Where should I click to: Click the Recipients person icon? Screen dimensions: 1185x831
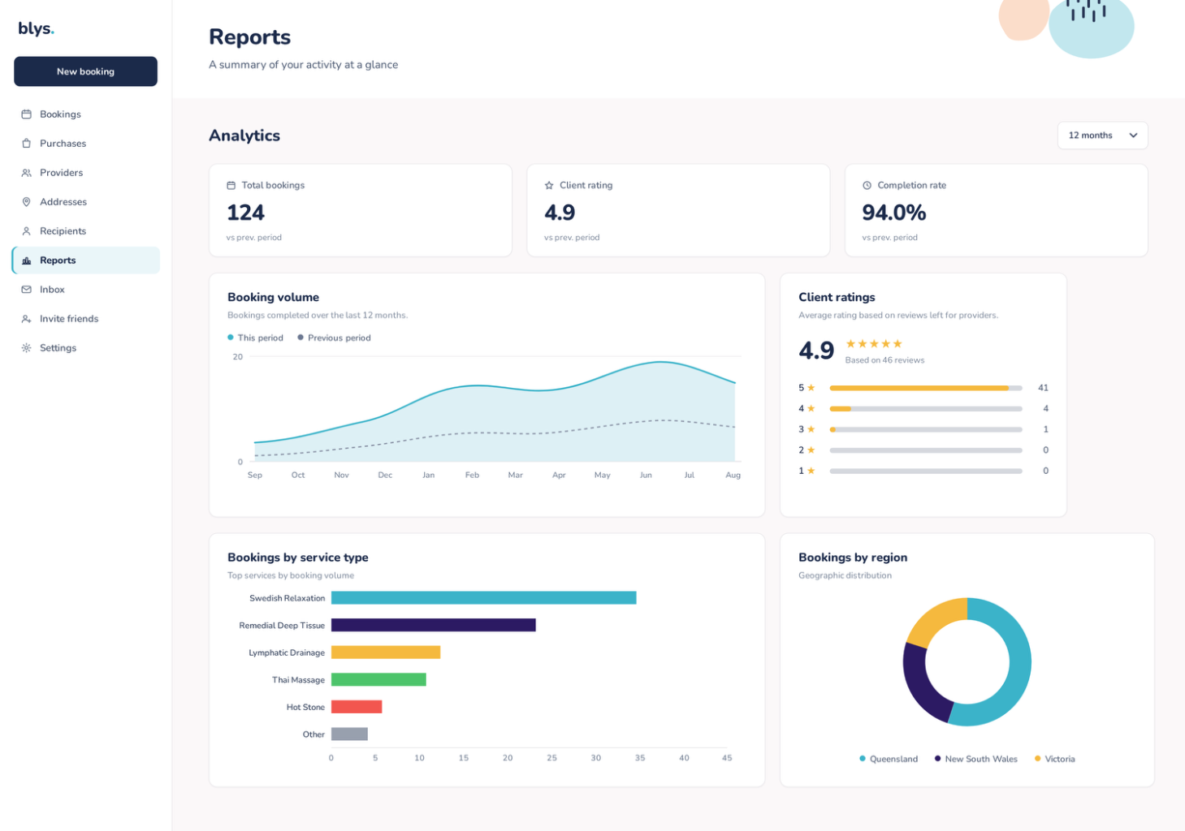click(x=26, y=231)
